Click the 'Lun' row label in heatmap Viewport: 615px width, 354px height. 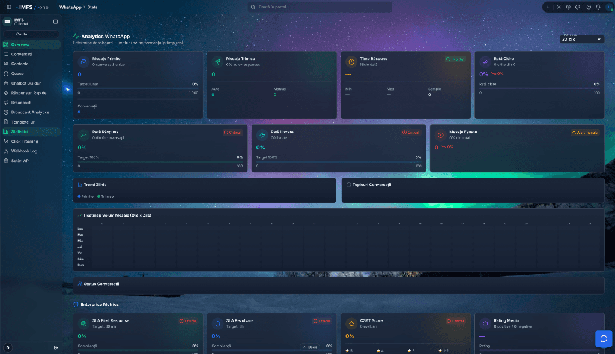click(x=80, y=229)
